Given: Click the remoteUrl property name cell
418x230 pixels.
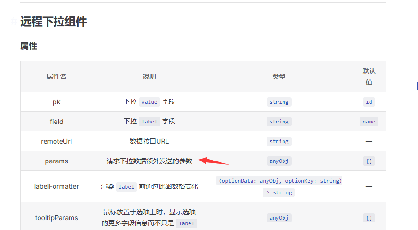Looking at the screenshot, I should [x=56, y=141].
